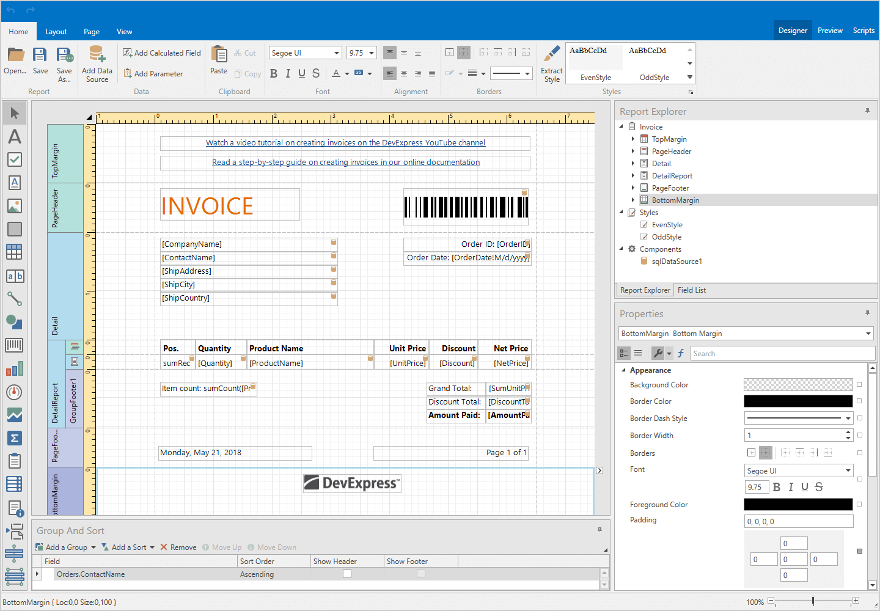Click the Add Data Source icon
880x611 pixels.
pyautogui.click(x=97, y=54)
